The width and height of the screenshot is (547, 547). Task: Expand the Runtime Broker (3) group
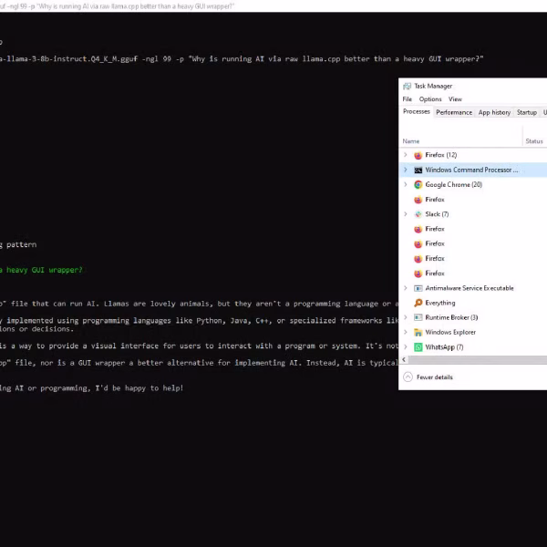(406, 317)
